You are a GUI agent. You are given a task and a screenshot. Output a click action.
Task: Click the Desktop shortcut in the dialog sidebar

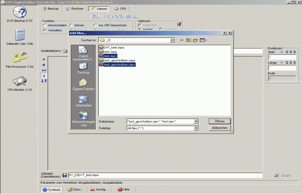click(83, 68)
